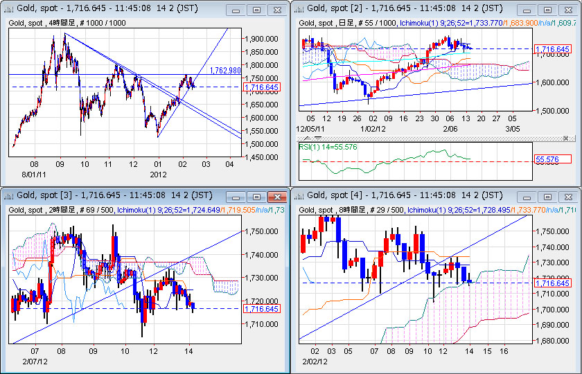Click the 1,762.980 price level label
Screen dimensions: 582x374
pos(224,71)
